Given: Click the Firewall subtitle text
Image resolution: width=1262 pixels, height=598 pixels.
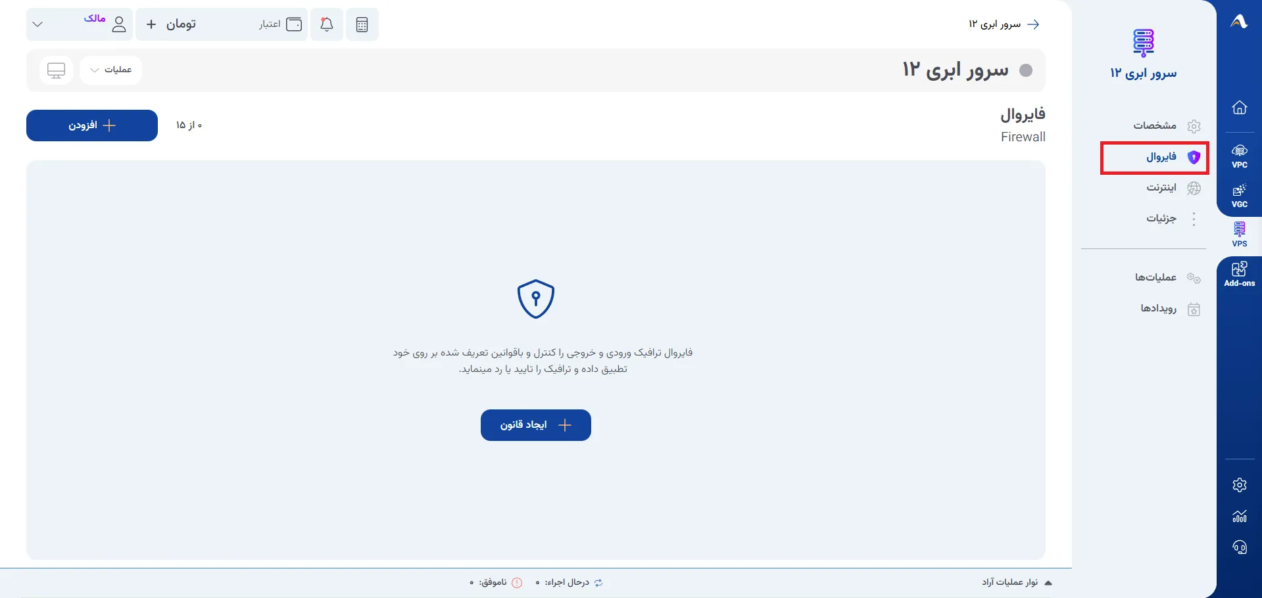Looking at the screenshot, I should 1023,137.
